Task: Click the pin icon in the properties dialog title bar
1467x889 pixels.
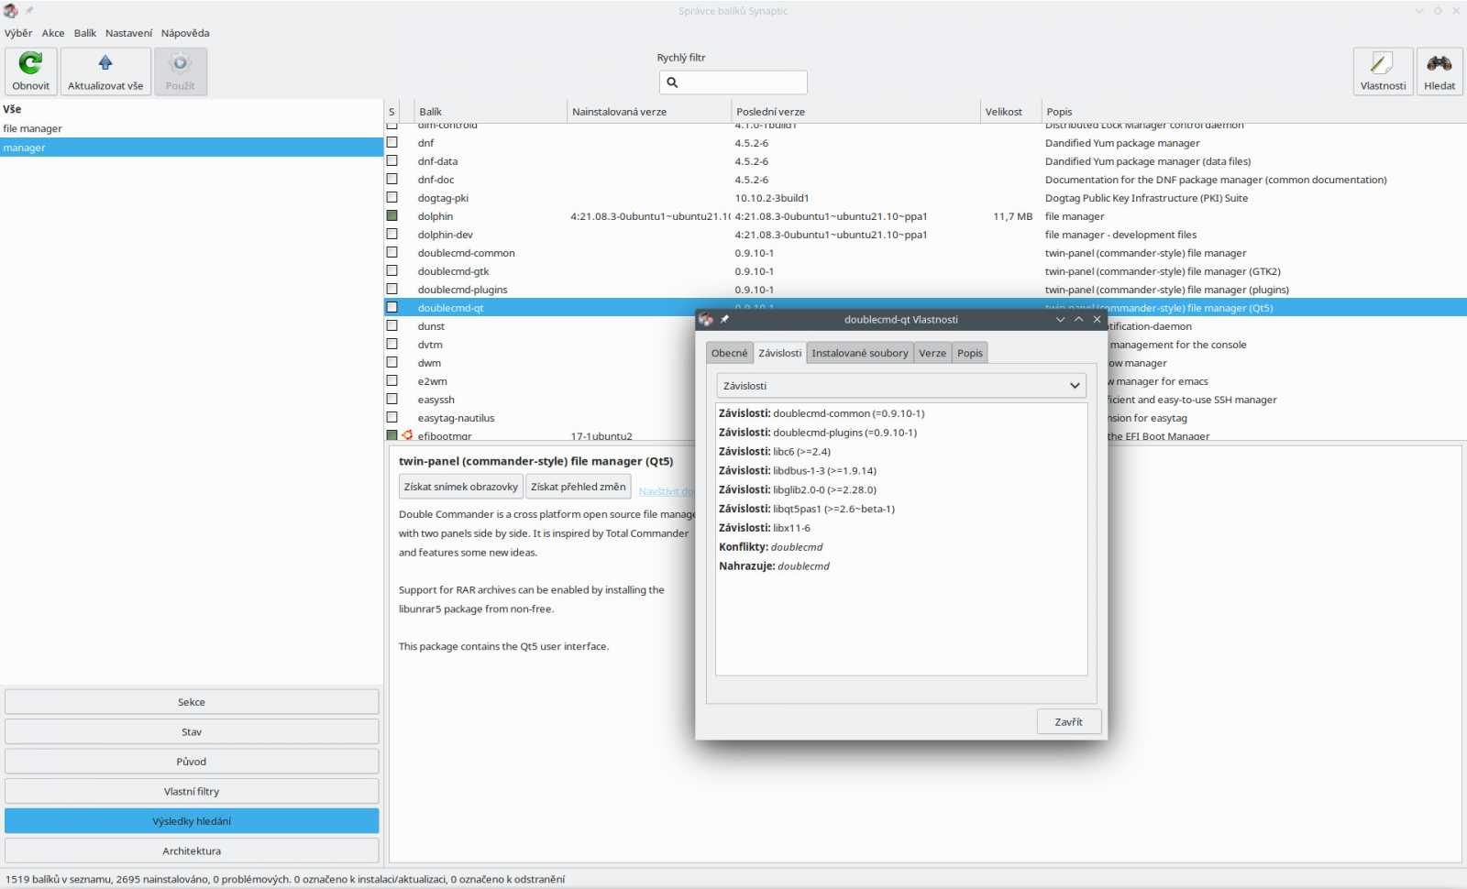Action: tap(724, 319)
